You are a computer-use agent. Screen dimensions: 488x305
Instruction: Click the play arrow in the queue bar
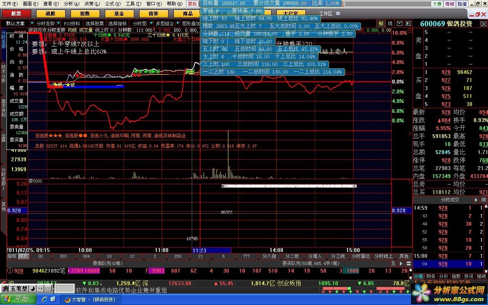(x=401, y=263)
